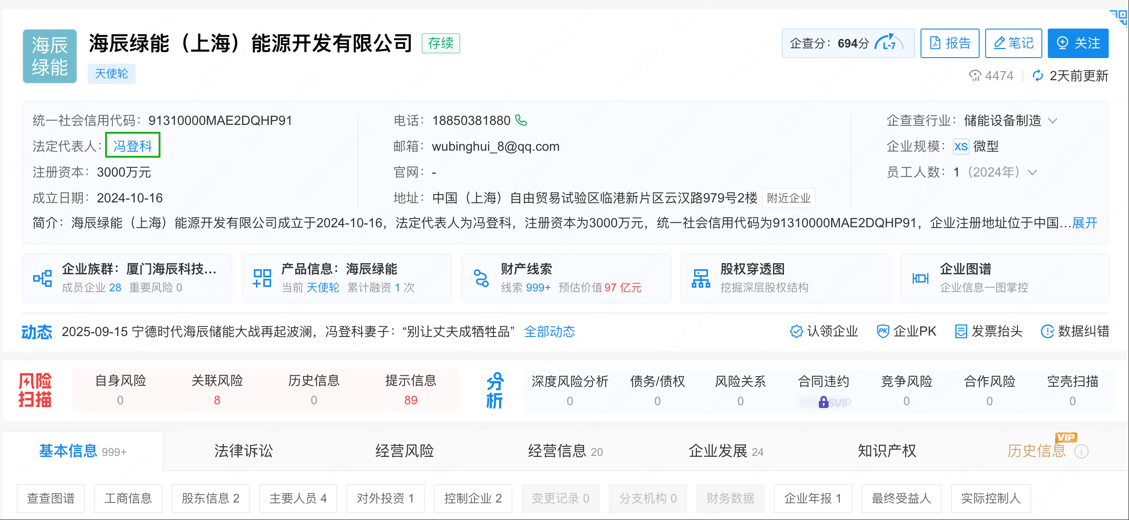Open 空壳扫描 analysis item

(1073, 391)
